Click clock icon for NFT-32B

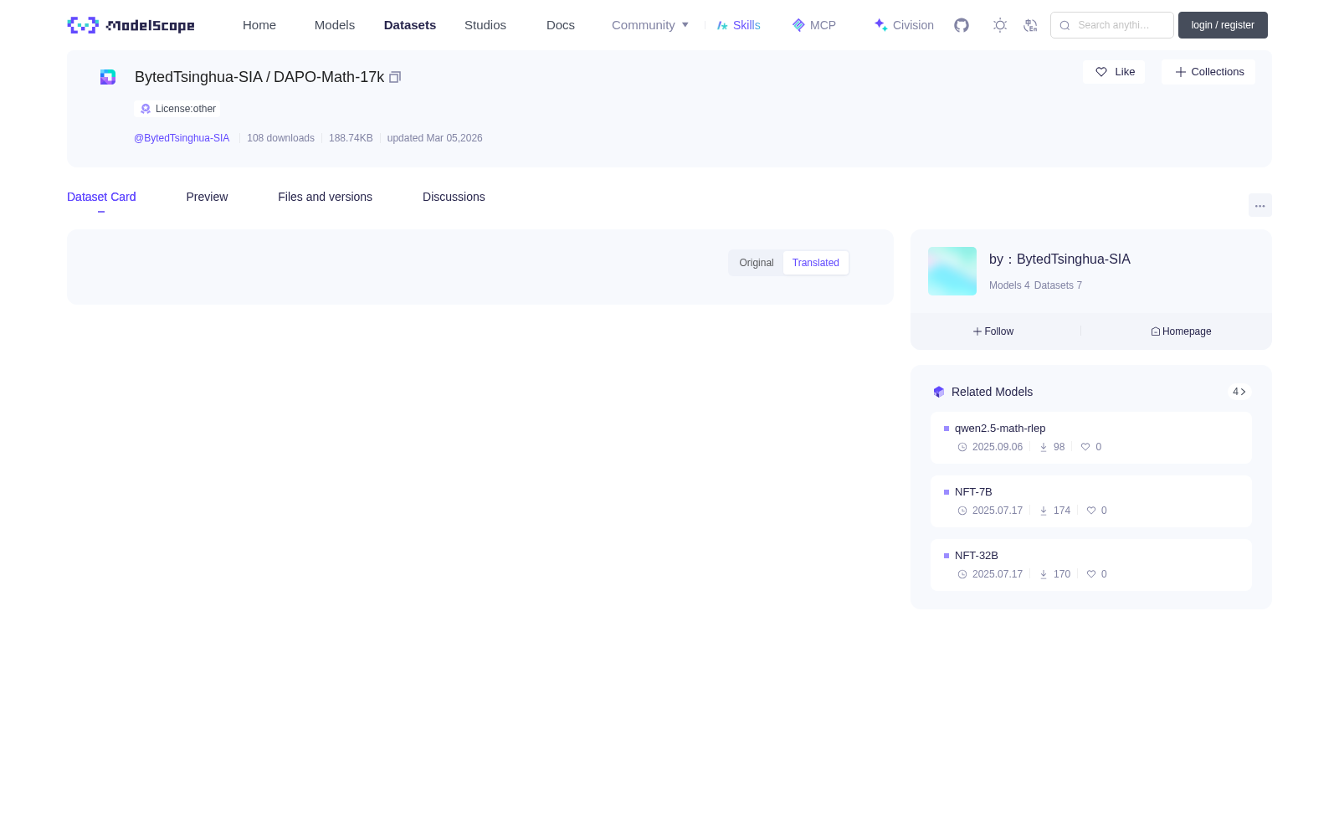pos(962,574)
